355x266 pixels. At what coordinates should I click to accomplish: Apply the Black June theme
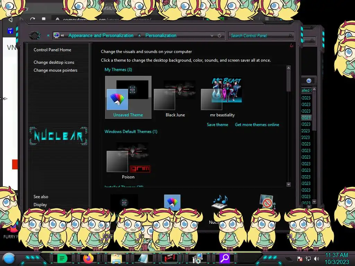pos(175,97)
